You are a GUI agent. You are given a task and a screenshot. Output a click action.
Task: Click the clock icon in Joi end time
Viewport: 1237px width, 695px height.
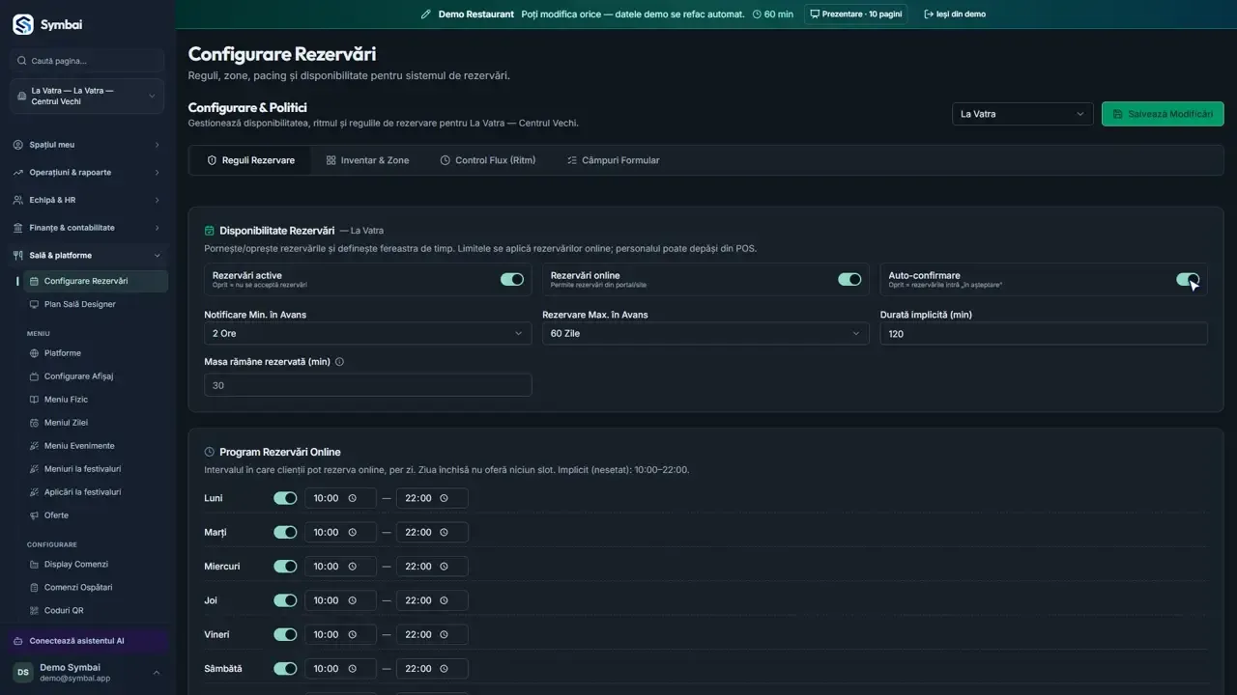[444, 600]
